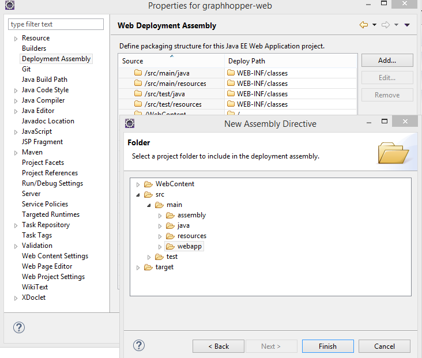
Task: Expand the Java Compiler preferences node
Action: [16, 101]
